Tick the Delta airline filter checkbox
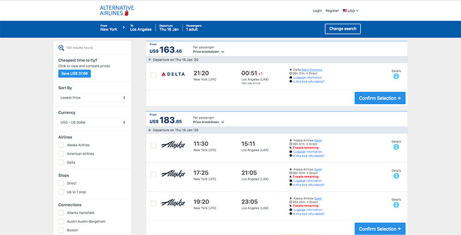The width and height of the screenshot is (461, 235). pos(61,162)
